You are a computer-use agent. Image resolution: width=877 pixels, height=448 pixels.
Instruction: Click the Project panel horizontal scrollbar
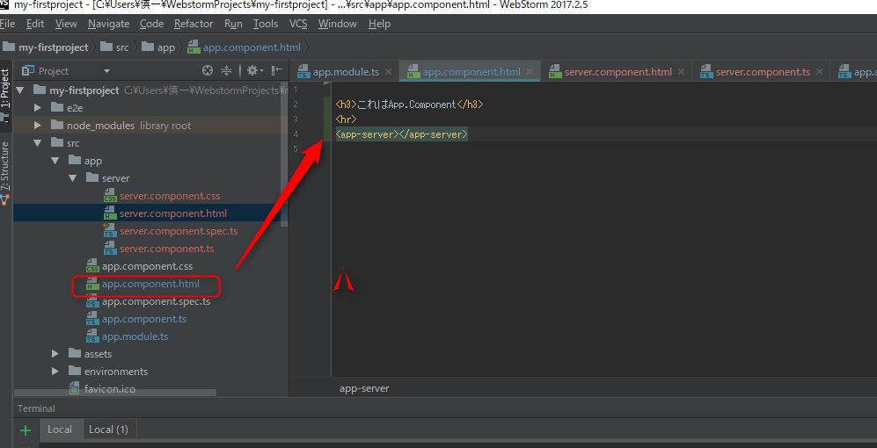(x=114, y=394)
